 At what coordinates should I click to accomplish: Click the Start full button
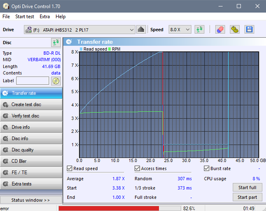[x=247, y=188]
